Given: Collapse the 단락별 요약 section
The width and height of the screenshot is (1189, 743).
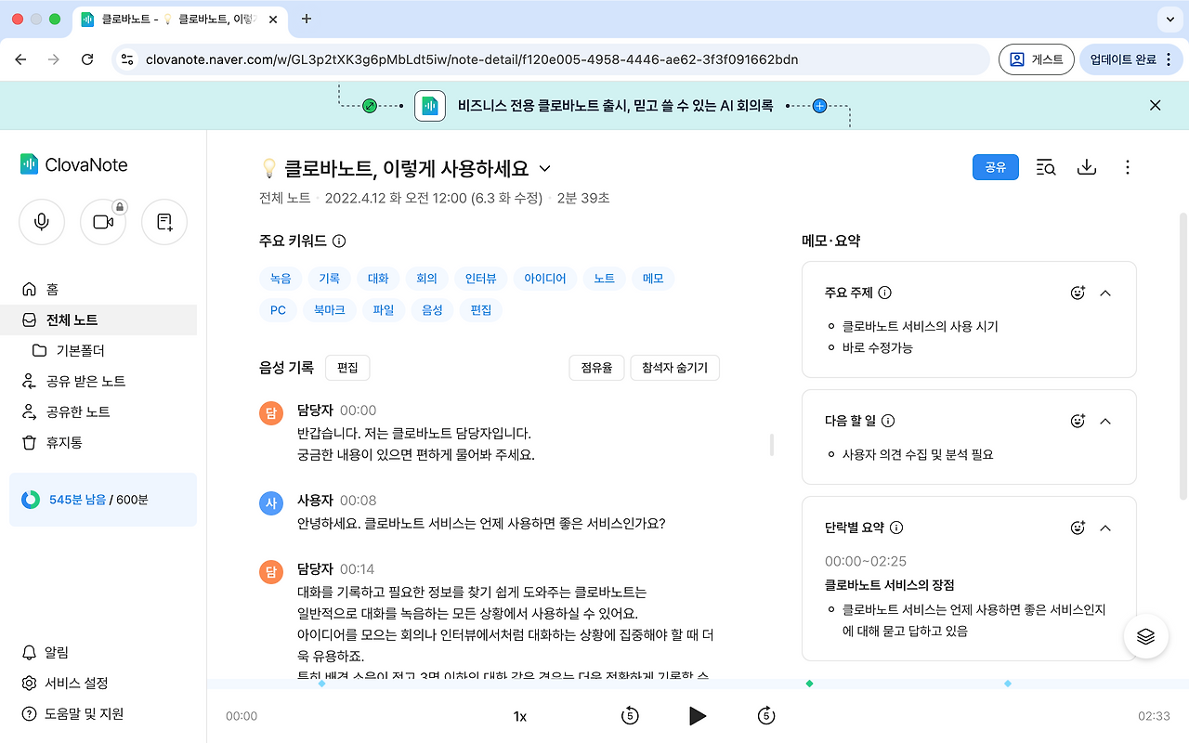Looking at the screenshot, I should [x=1105, y=528].
